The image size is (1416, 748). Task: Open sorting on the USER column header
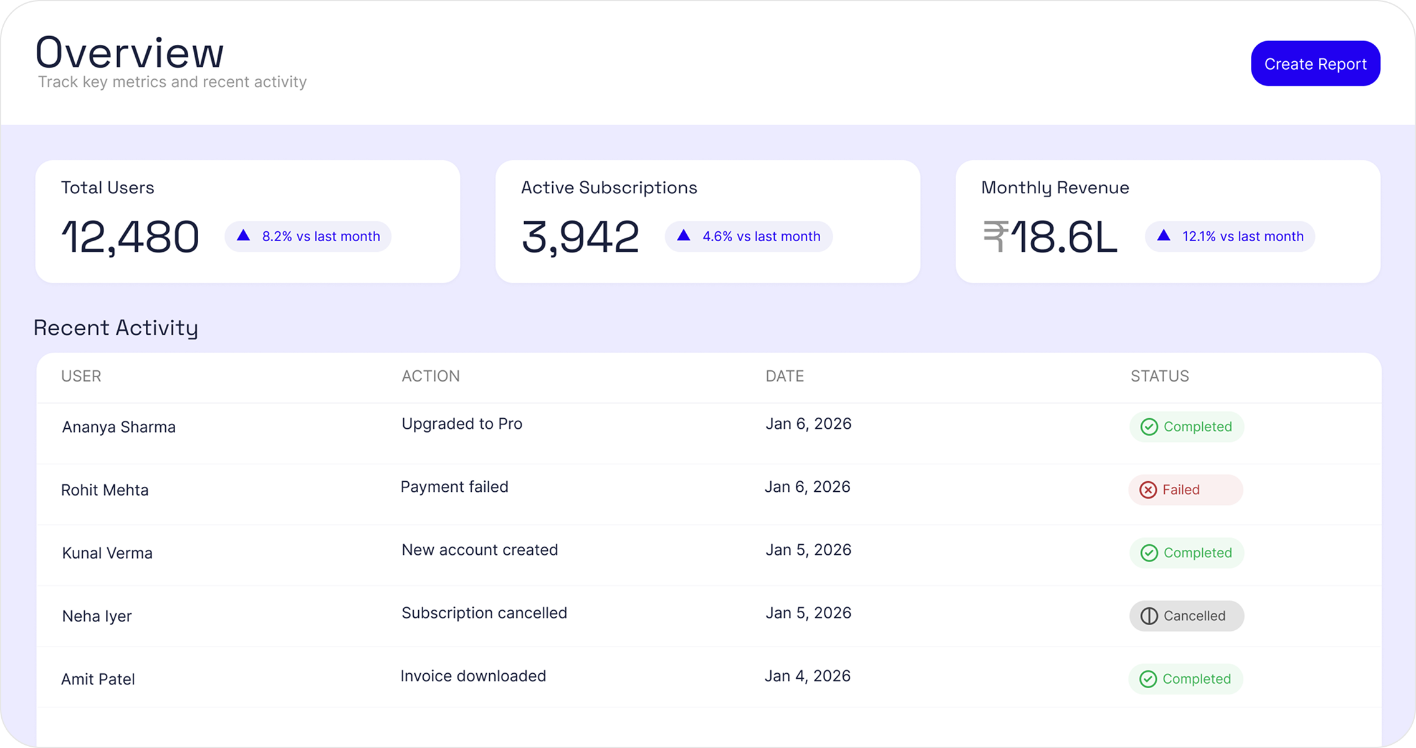(x=81, y=376)
